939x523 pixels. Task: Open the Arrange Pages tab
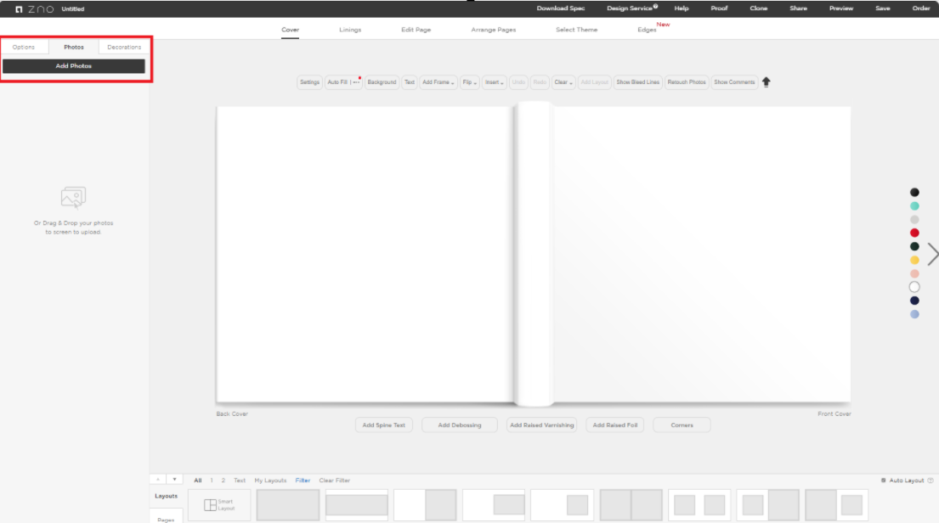[493, 30]
